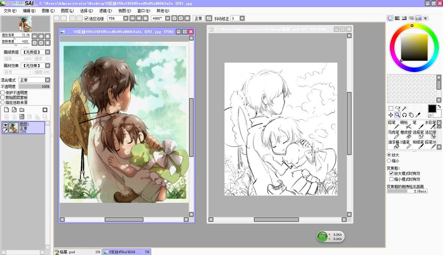Viewport: 443px width, 255px height.
Task: Select the rectangular selection tool
Action: coord(391,108)
